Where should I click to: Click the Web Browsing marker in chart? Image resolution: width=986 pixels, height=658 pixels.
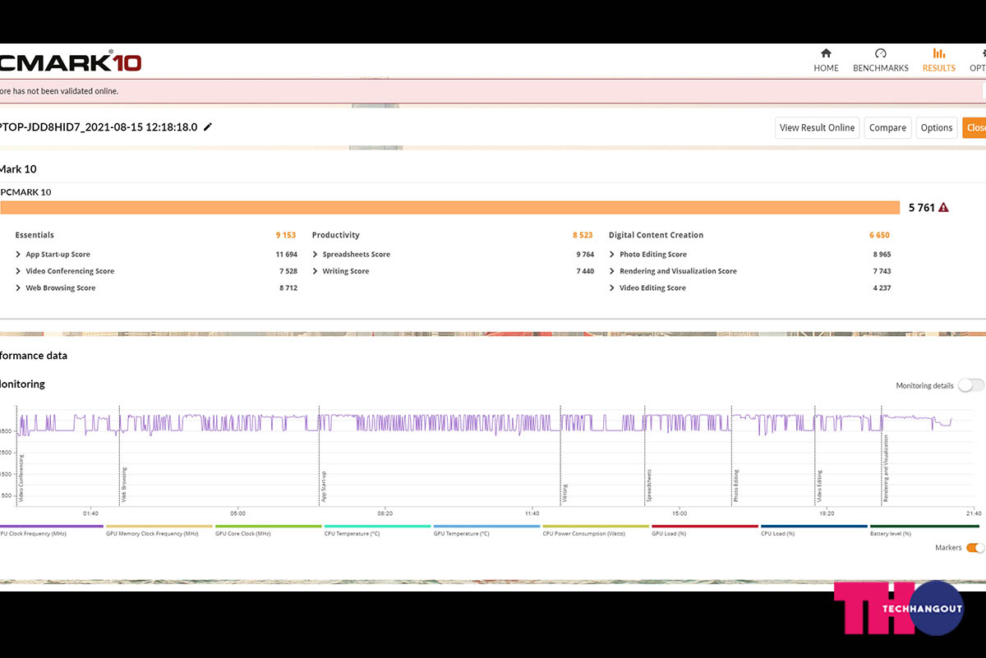tap(124, 485)
